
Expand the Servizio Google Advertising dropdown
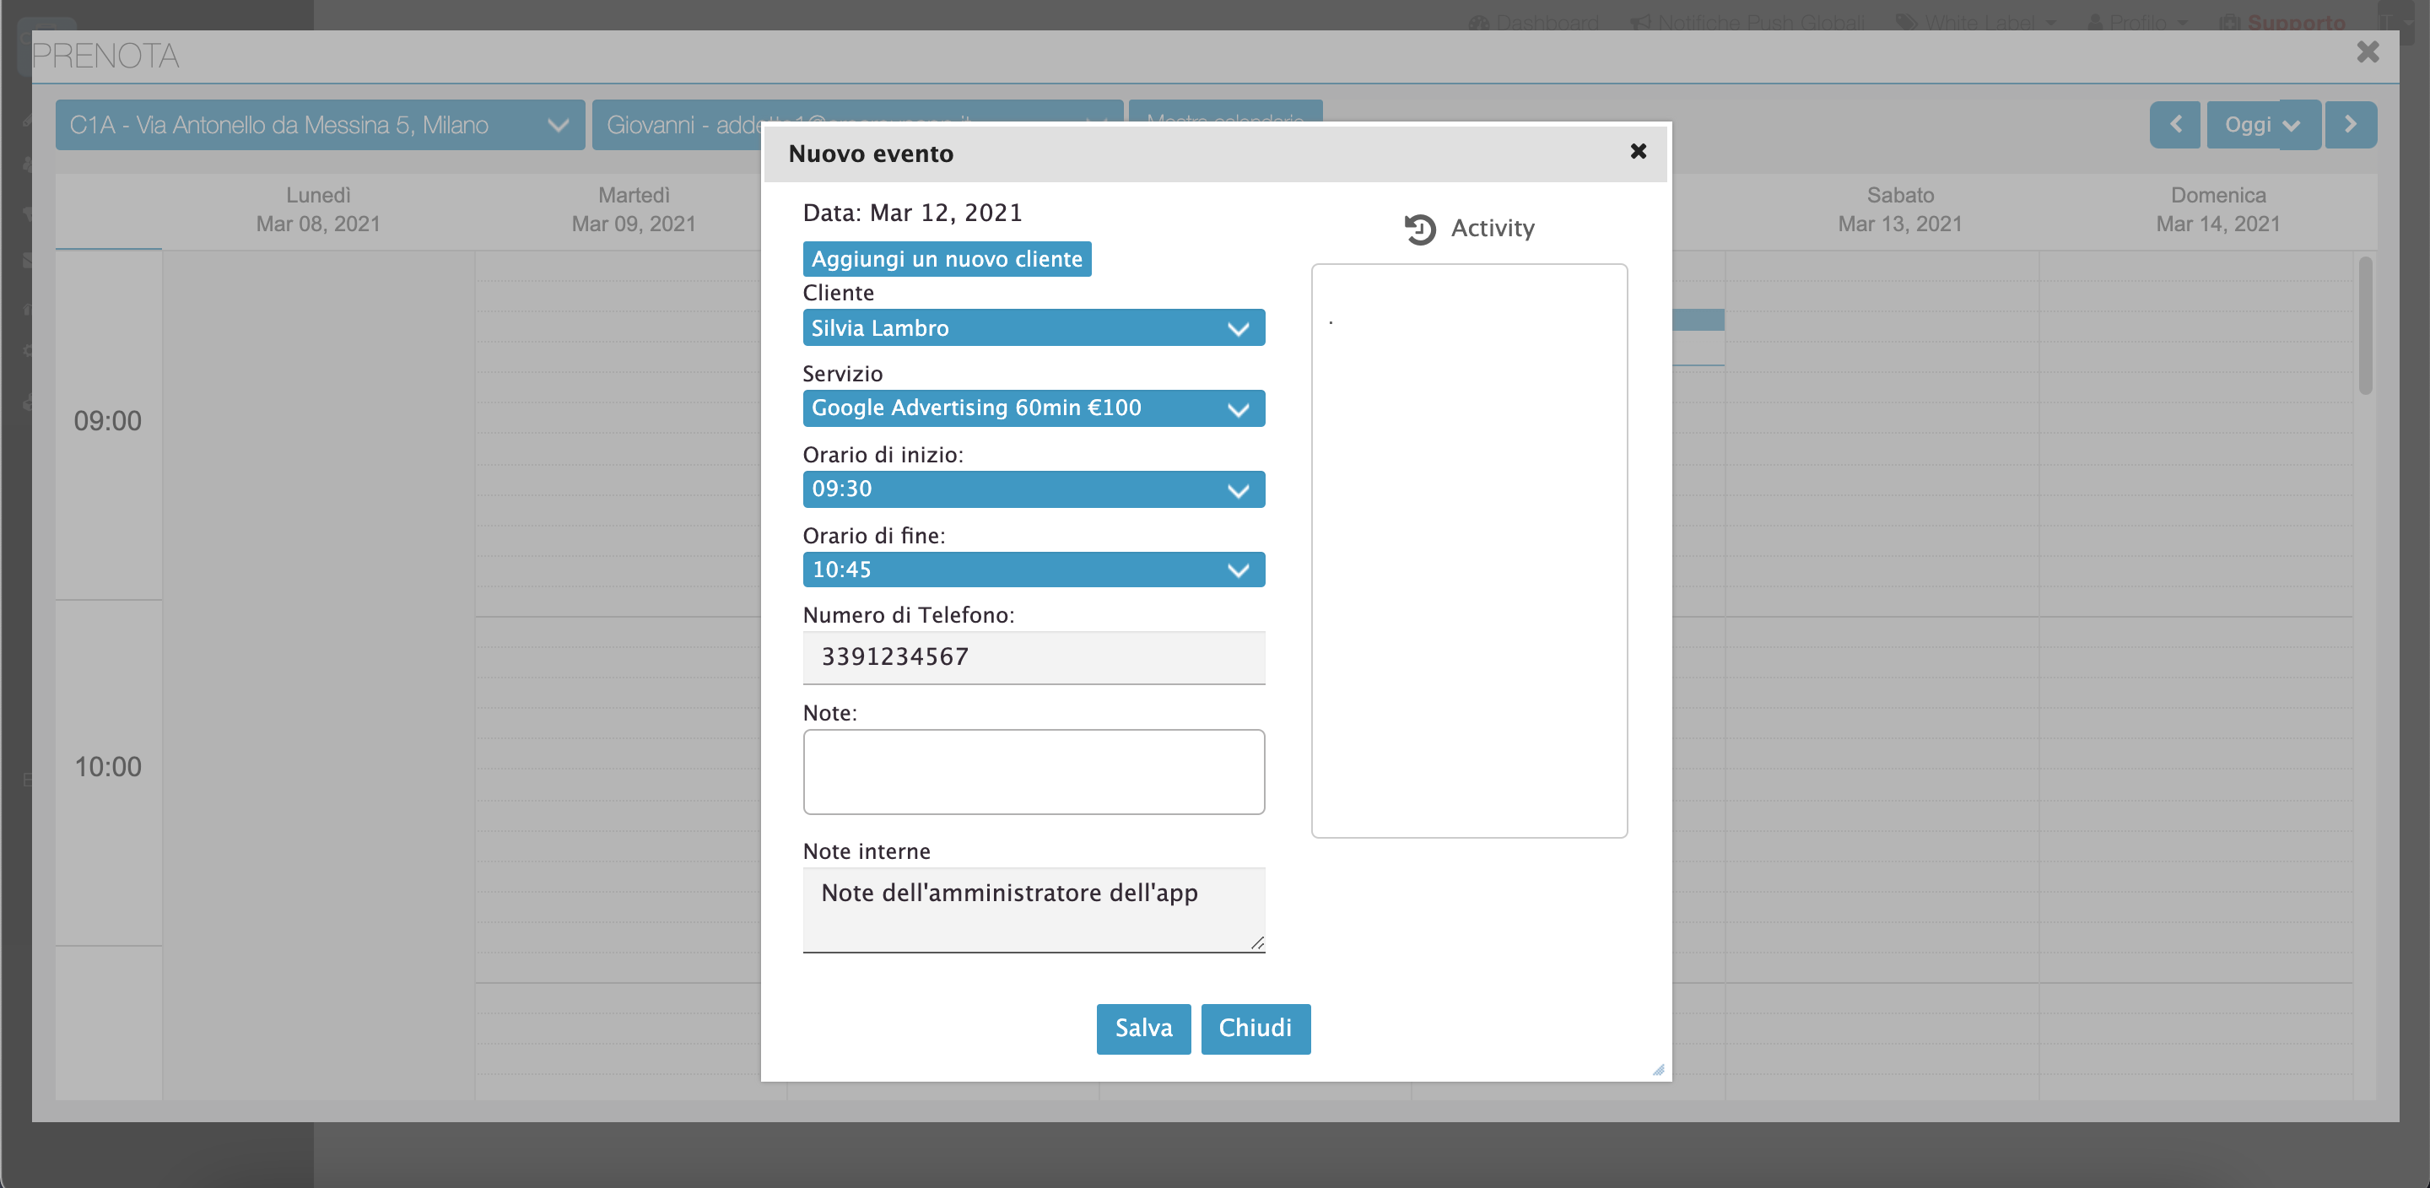click(1033, 408)
